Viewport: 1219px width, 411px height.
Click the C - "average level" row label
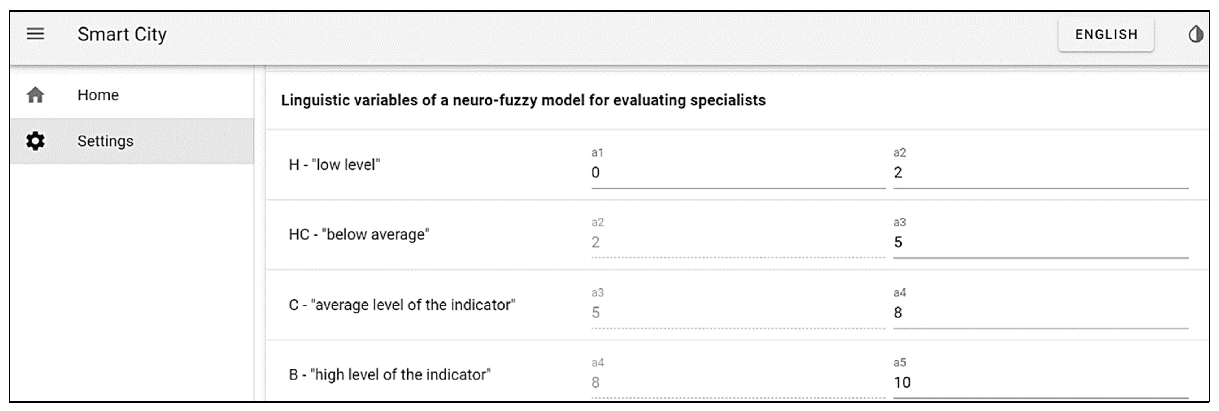[402, 305]
